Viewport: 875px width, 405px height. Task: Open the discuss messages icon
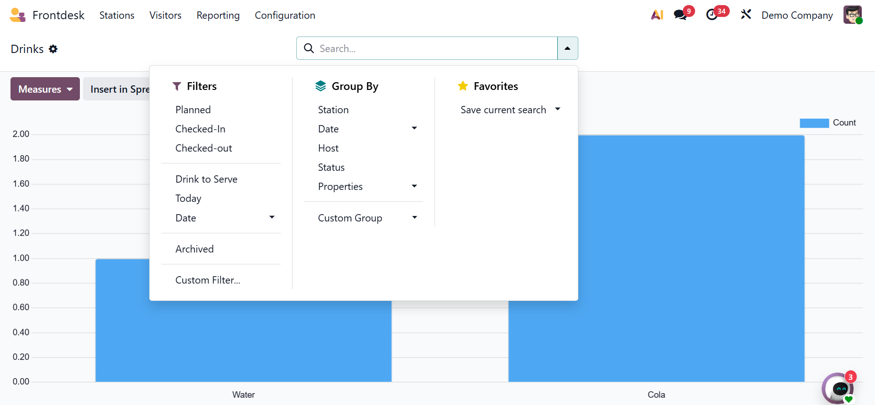coord(680,15)
